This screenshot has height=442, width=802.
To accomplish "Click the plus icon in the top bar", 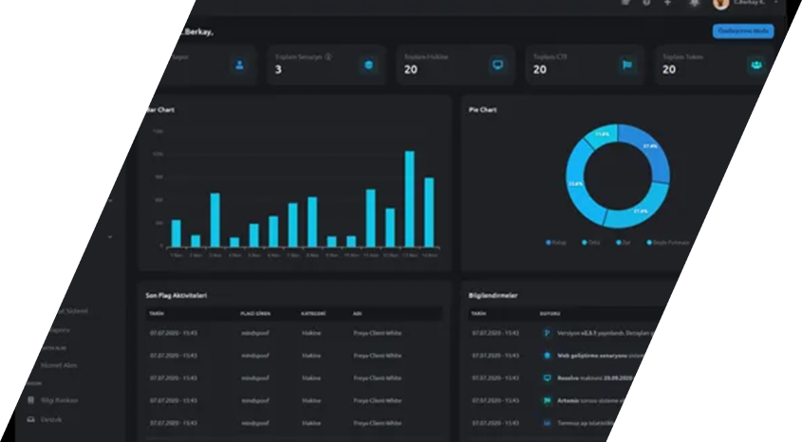I will (x=667, y=3).
